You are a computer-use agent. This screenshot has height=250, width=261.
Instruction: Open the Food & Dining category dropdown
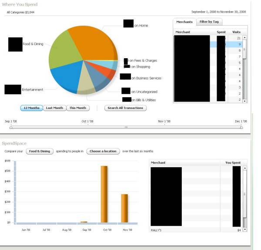tap(40, 151)
